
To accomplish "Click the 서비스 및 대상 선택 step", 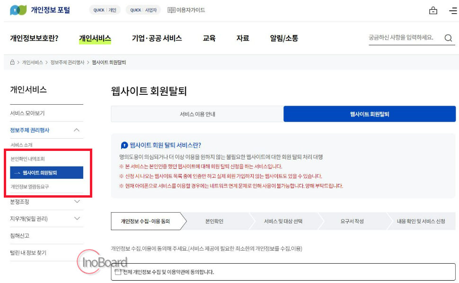I will coord(283,221).
